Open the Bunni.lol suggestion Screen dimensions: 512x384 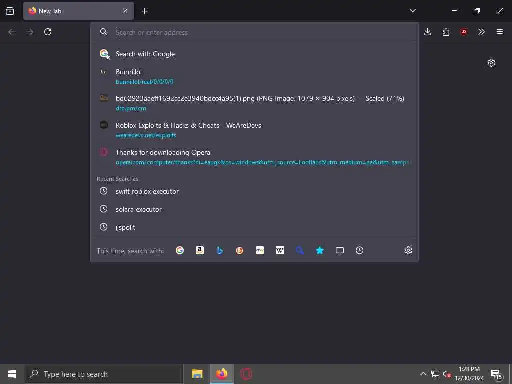[254, 76]
